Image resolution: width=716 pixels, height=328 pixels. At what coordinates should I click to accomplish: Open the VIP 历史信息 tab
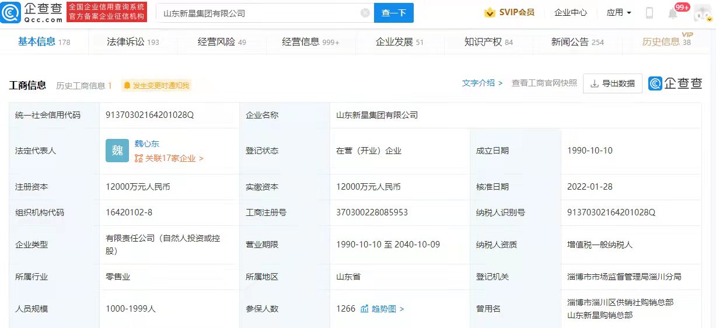666,41
